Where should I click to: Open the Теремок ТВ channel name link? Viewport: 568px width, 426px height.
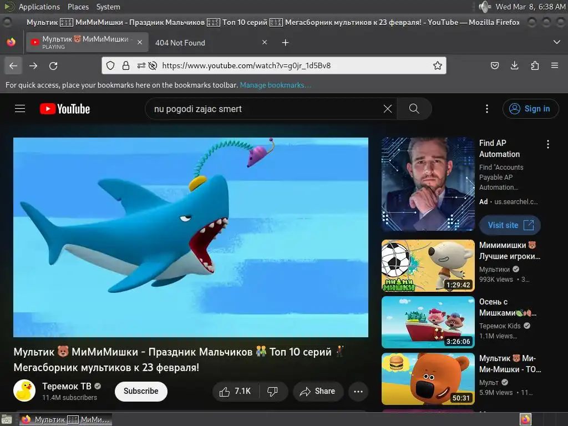click(x=67, y=386)
